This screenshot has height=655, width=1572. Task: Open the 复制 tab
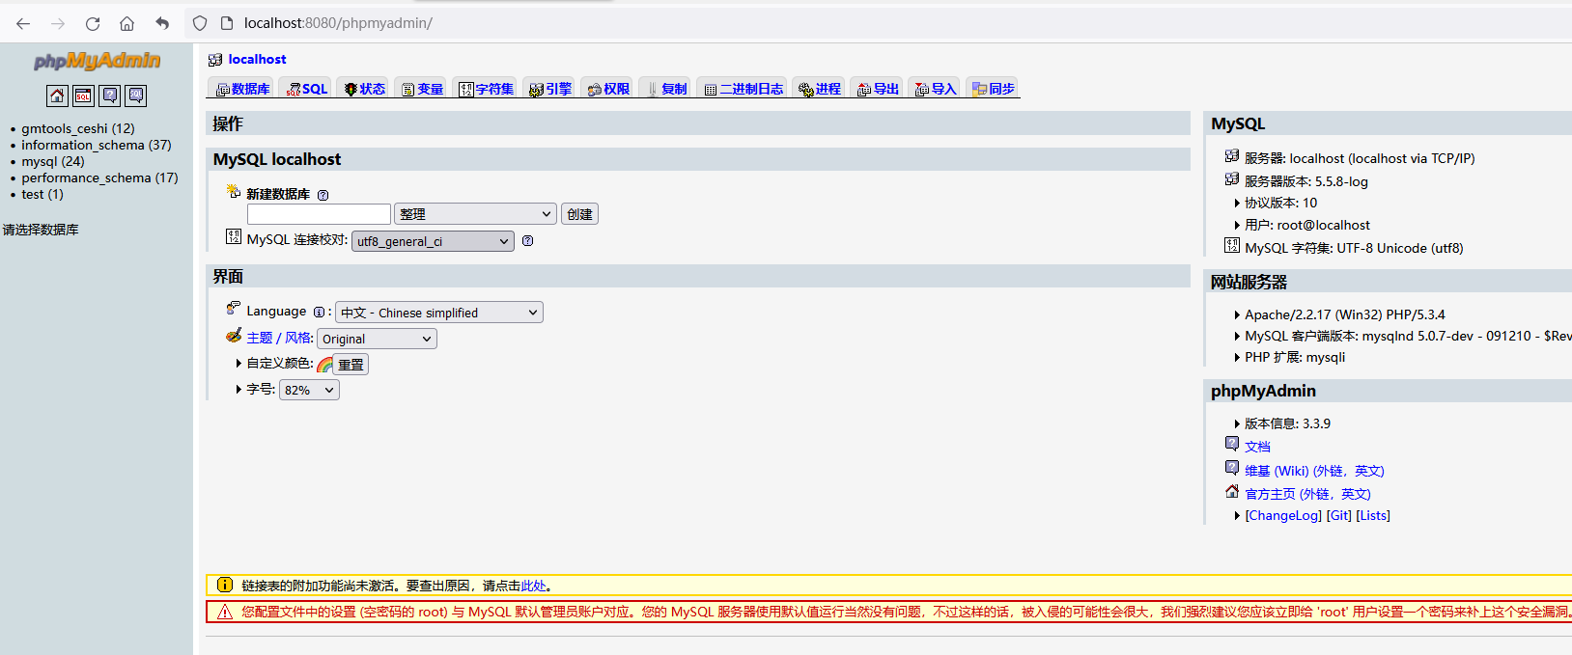pos(664,89)
